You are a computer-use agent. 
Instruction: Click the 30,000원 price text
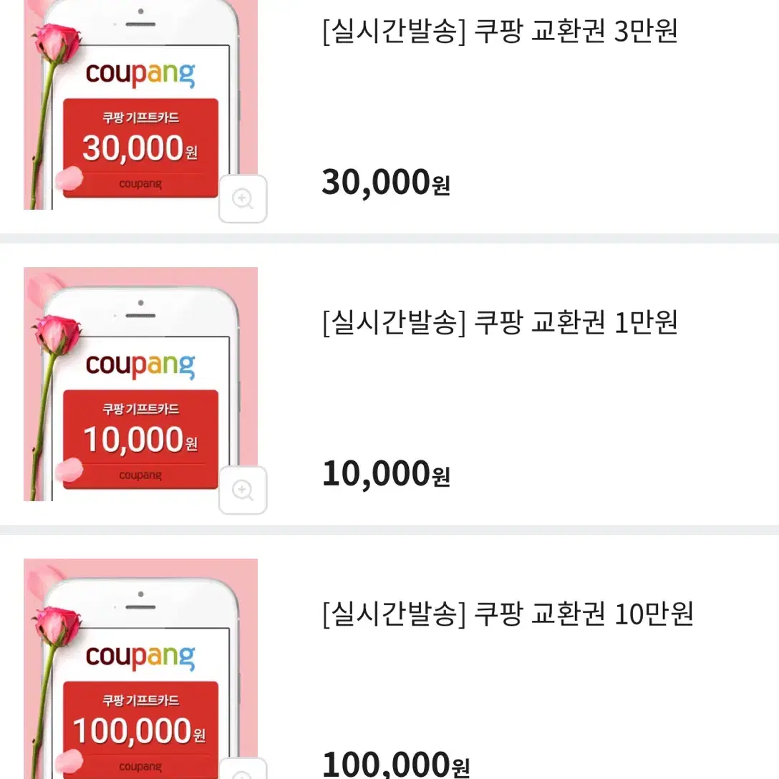(x=386, y=183)
